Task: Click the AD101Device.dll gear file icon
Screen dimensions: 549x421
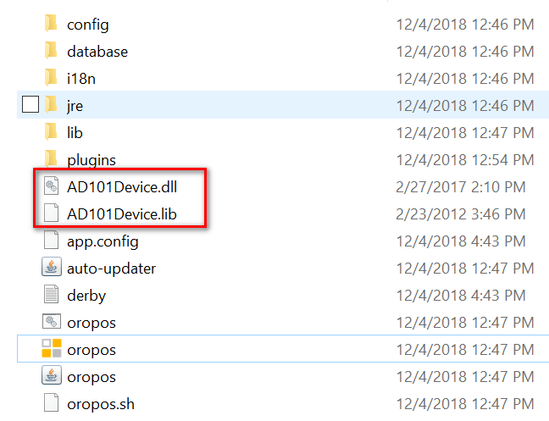Action: (51, 186)
